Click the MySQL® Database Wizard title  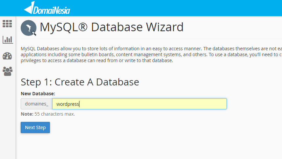click(x=112, y=27)
